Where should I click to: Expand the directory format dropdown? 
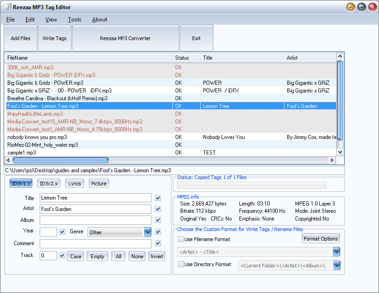click(337, 266)
